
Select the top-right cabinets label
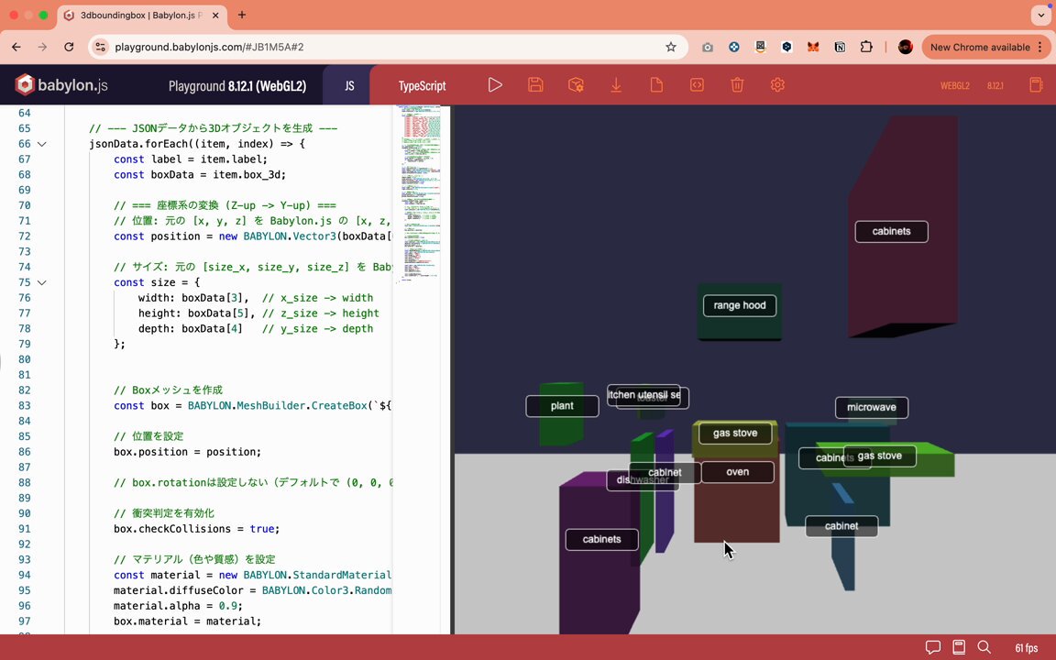892,232
